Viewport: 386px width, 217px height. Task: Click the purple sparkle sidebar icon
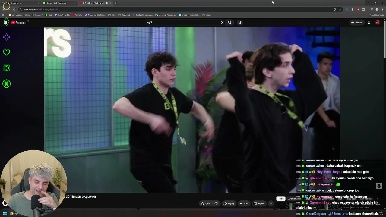[x=6, y=37]
